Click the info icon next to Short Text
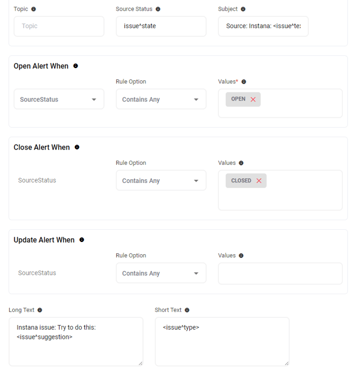The height and width of the screenshot is (375, 356). click(187, 310)
